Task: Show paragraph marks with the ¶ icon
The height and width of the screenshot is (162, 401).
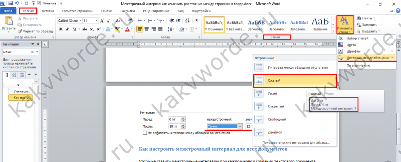Action: [x=197, y=21]
